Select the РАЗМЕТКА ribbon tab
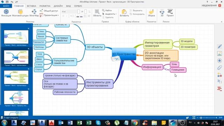Image resolution: width=224 pixels, height=126 pixels. pyautogui.click(x=45, y=6)
